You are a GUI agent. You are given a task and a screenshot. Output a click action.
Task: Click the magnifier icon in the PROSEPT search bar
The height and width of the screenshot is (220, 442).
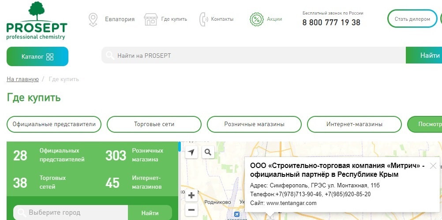click(110, 55)
